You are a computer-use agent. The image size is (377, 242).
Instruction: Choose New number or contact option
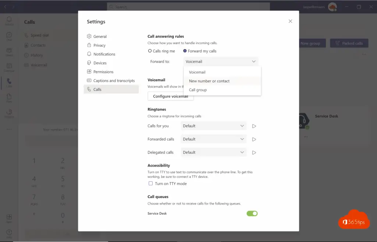tap(209, 81)
